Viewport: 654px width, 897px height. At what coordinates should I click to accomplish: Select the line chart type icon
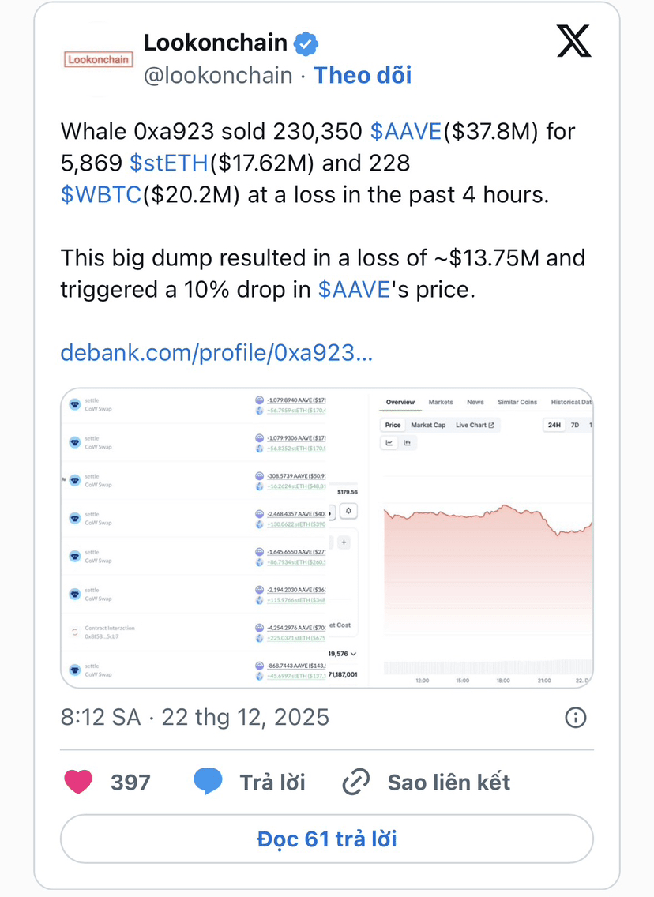(390, 443)
